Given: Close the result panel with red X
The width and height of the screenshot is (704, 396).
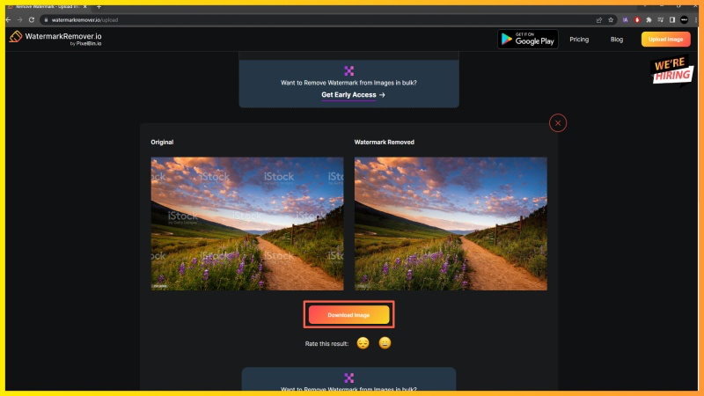Looking at the screenshot, I should [x=558, y=123].
